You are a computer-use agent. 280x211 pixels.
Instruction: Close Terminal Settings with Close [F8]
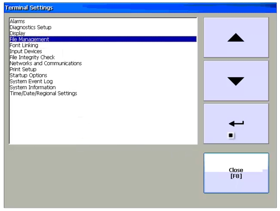point(236,173)
